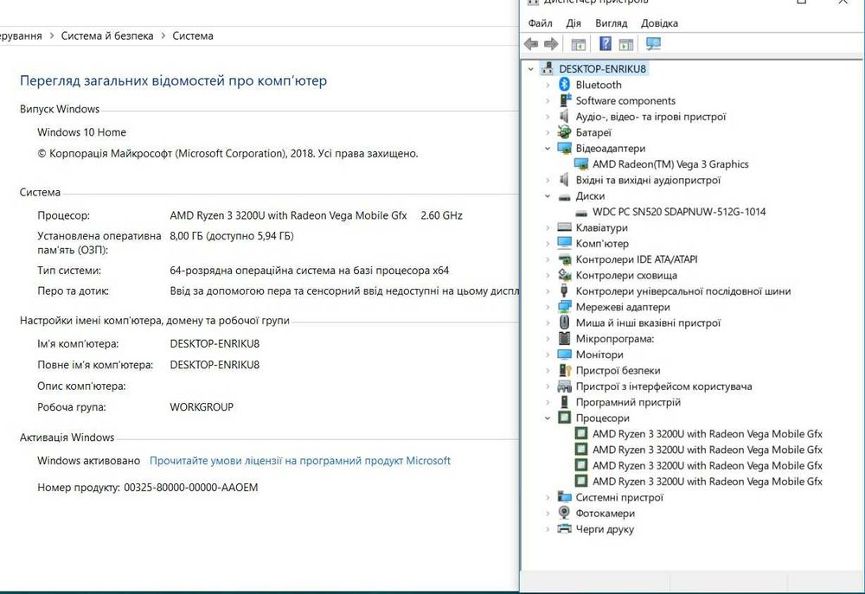Collapse the DESKTOP-ENRIKU8 root node
Viewport: 865px width, 594px height.
531,69
